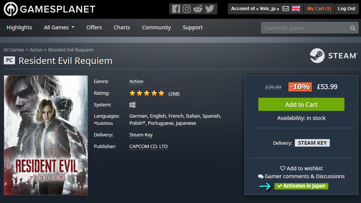361x203 pixels.
Task: Open the Twitter social icon
Action: [209, 9]
